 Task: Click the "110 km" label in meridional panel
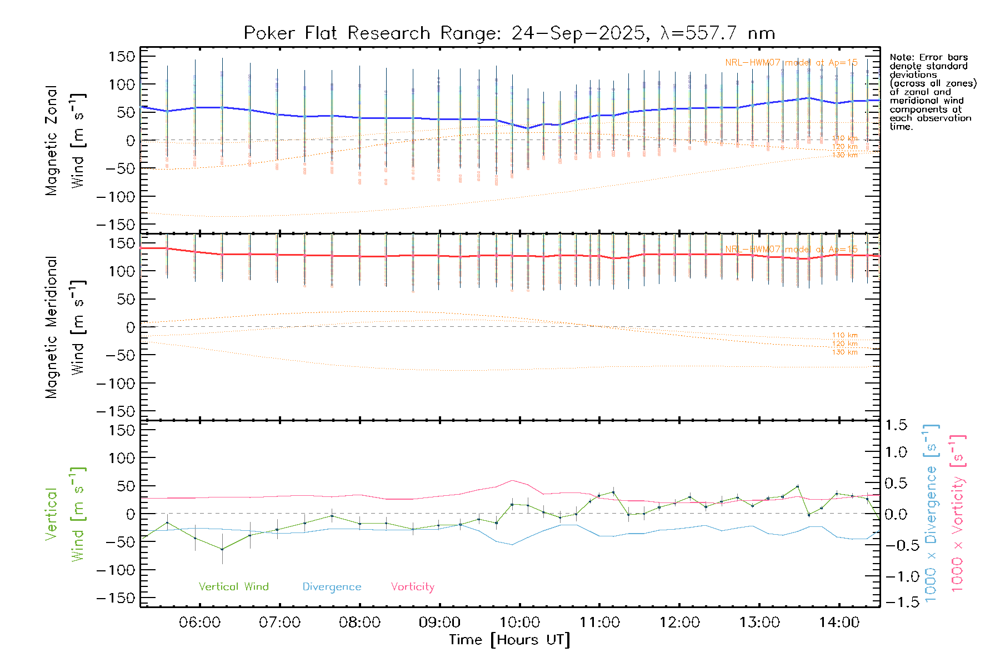click(844, 335)
